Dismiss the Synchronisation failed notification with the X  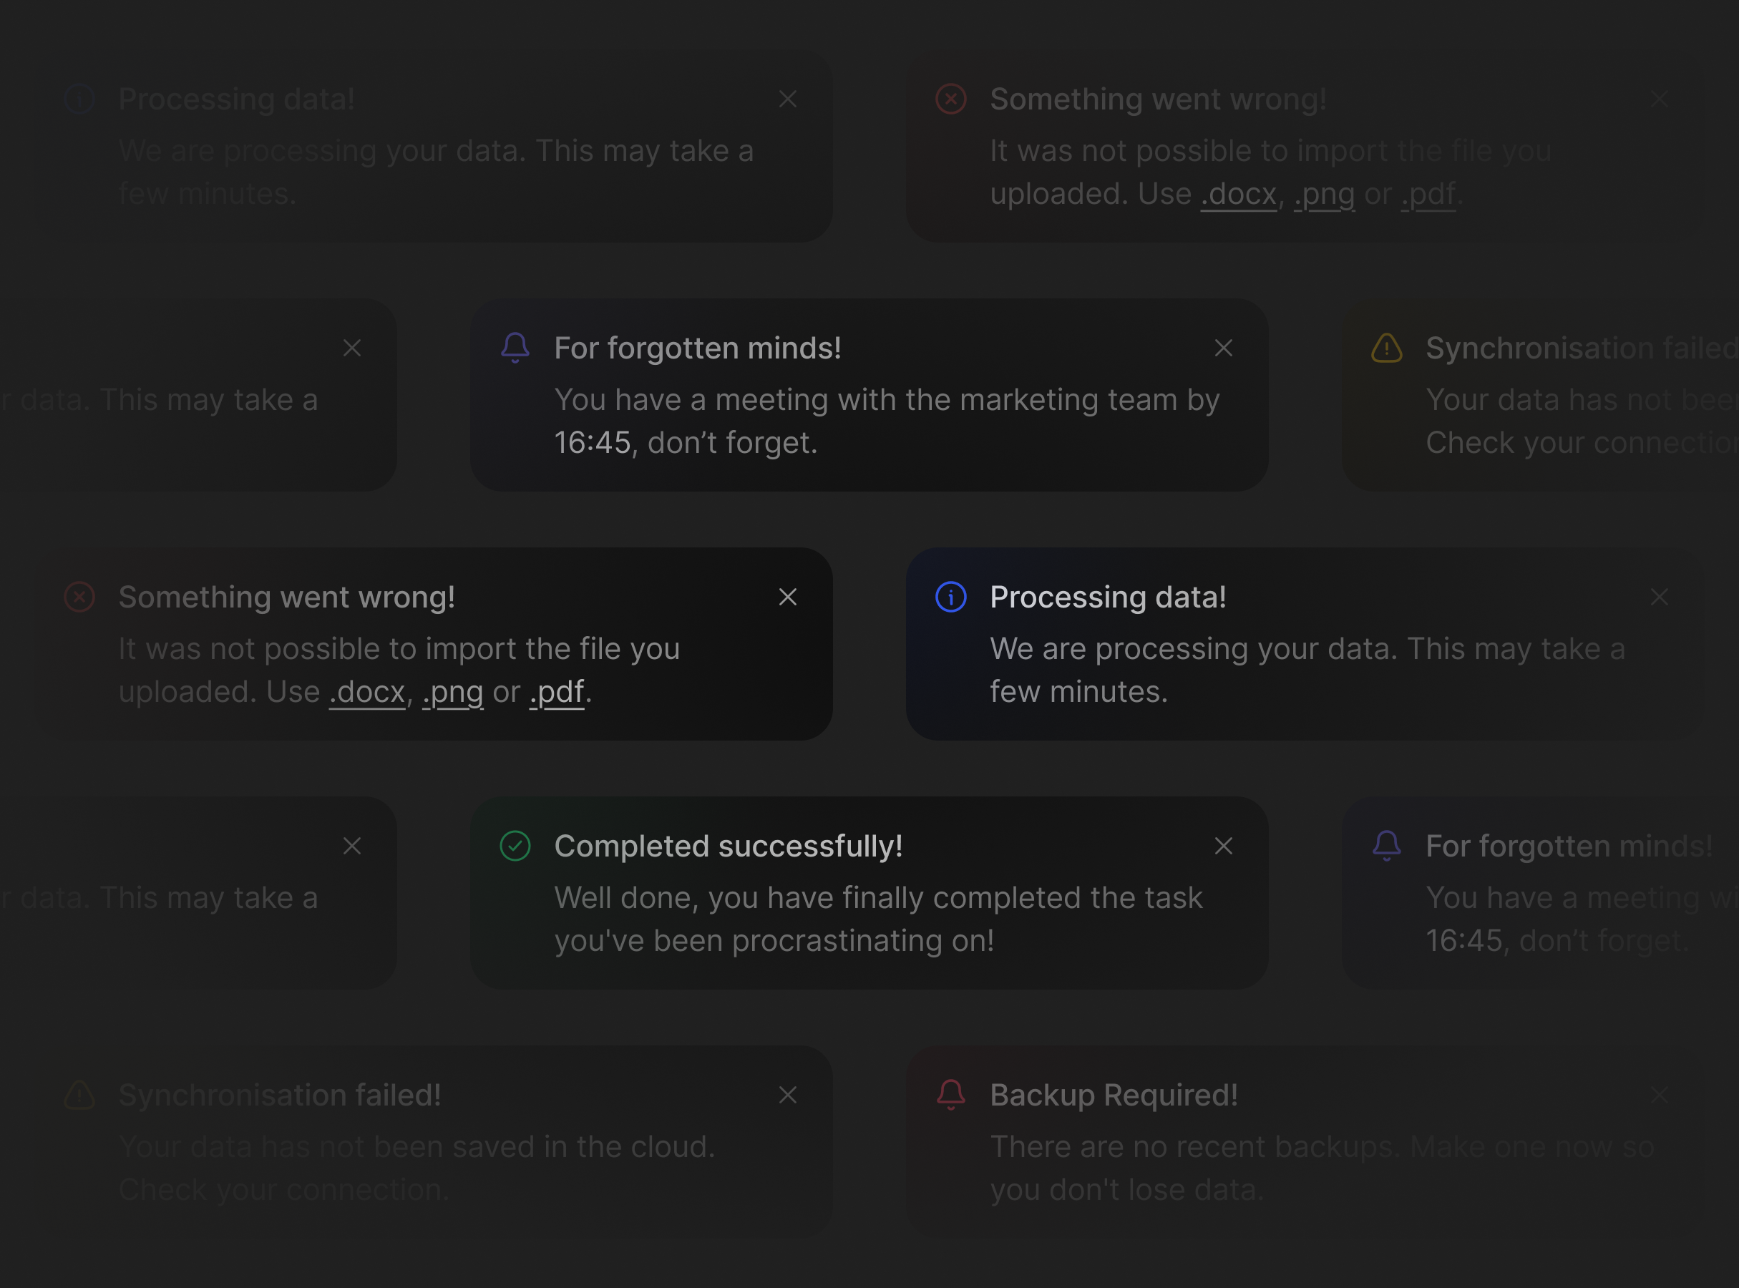(x=788, y=1095)
